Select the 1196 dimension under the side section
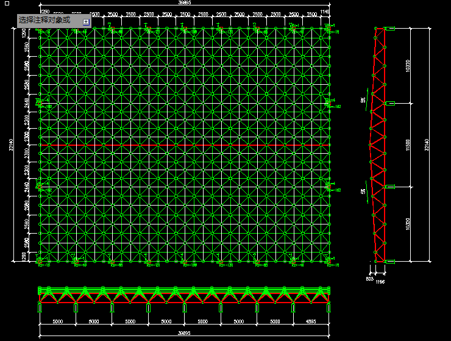Image resolution: width=451 pixels, height=341 pixels. pos(380,267)
